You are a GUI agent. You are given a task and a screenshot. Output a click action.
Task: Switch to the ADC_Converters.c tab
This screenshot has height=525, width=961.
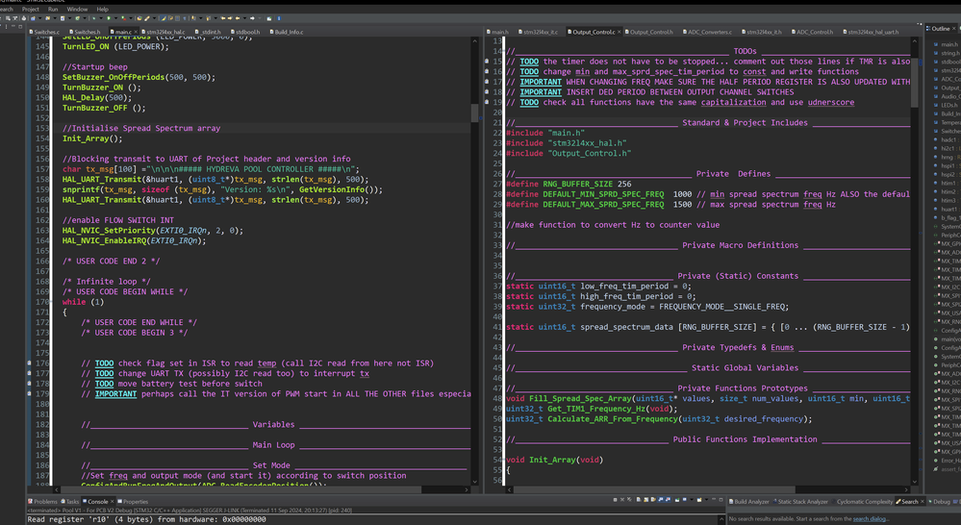tap(707, 32)
